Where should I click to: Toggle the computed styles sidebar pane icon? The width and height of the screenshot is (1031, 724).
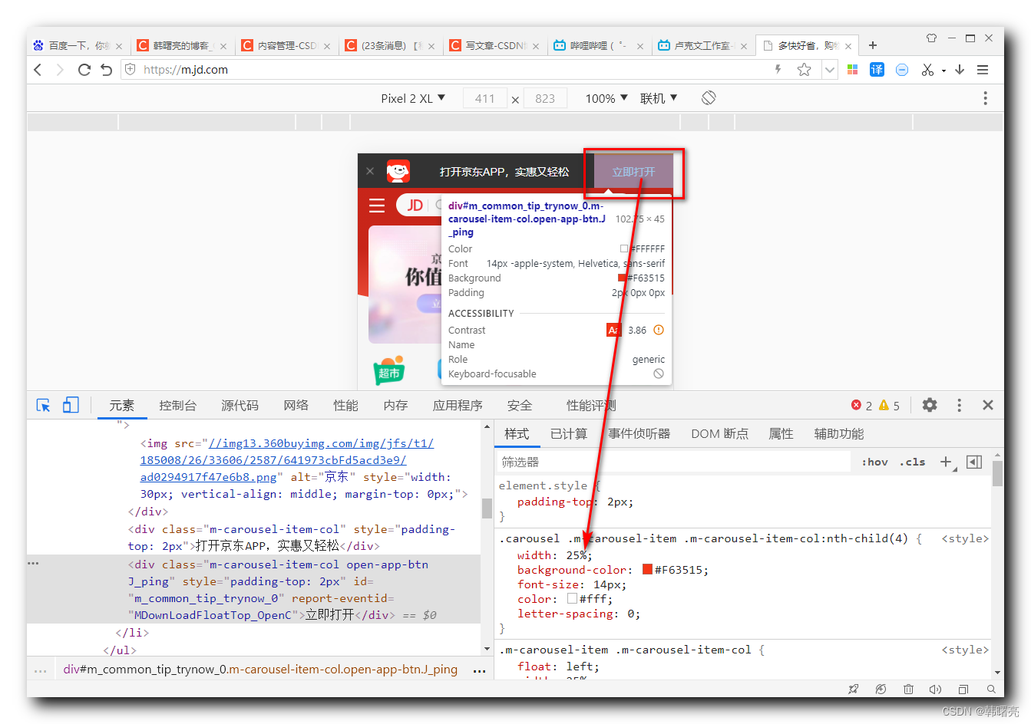pos(974,462)
